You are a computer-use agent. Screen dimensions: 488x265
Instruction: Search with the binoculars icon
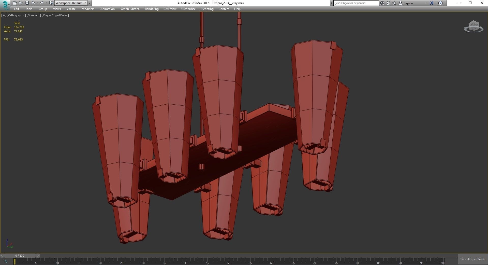[382, 3]
